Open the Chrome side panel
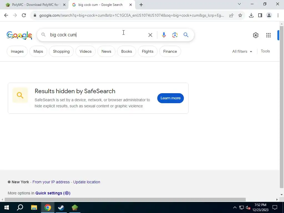The image size is (284, 213). pos(260,16)
